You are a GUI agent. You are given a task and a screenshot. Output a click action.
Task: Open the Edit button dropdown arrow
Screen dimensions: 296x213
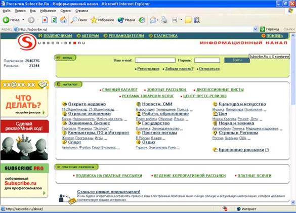click(181, 20)
